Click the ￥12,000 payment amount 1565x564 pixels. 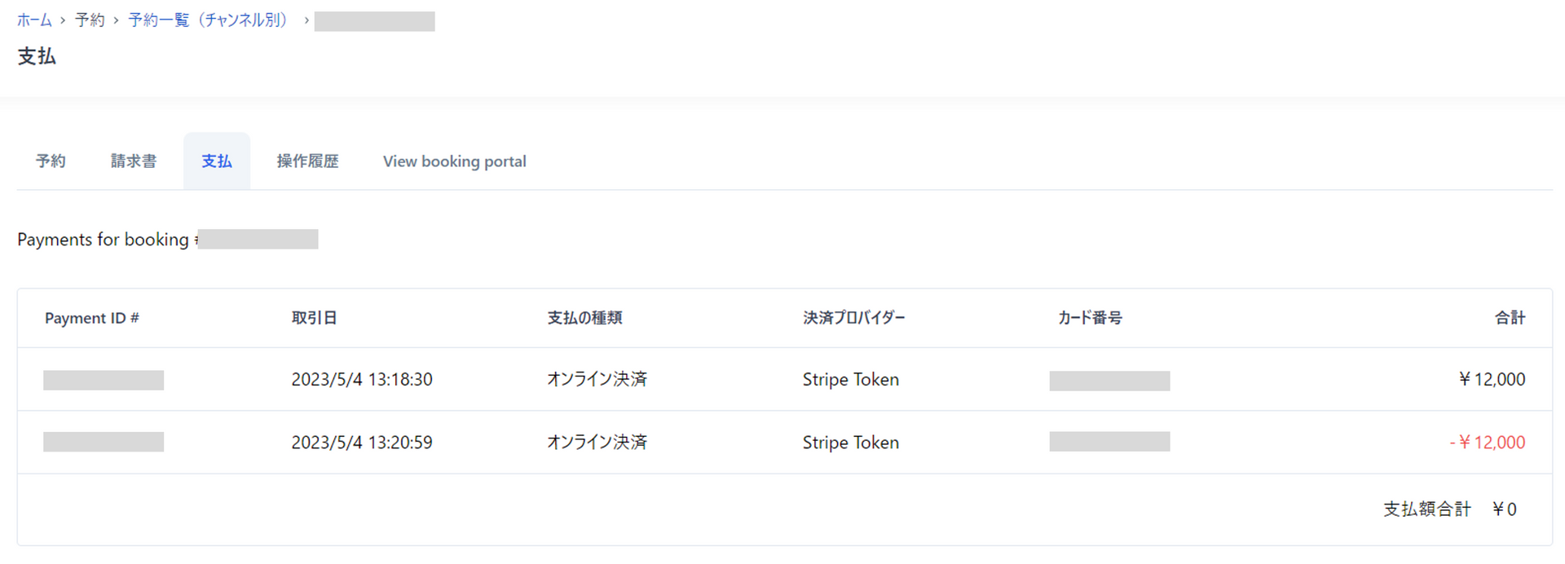pos(1492,379)
